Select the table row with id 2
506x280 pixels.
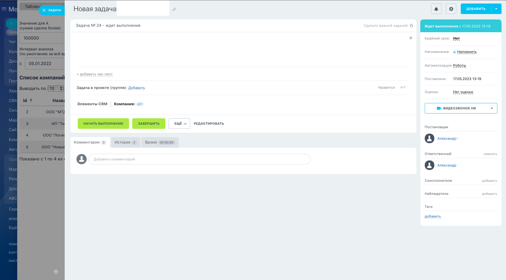(42, 112)
